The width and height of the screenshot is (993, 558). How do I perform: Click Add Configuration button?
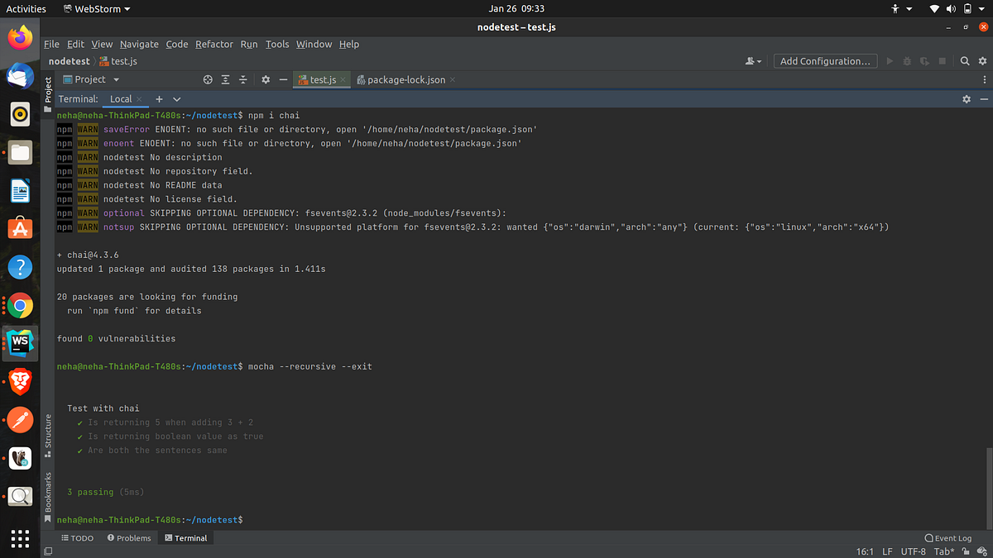[x=825, y=61]
